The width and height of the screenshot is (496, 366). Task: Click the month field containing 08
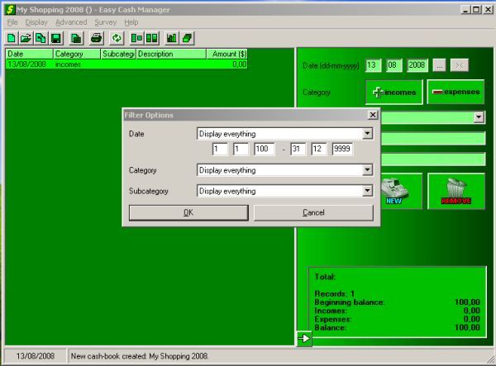[393, 65]
